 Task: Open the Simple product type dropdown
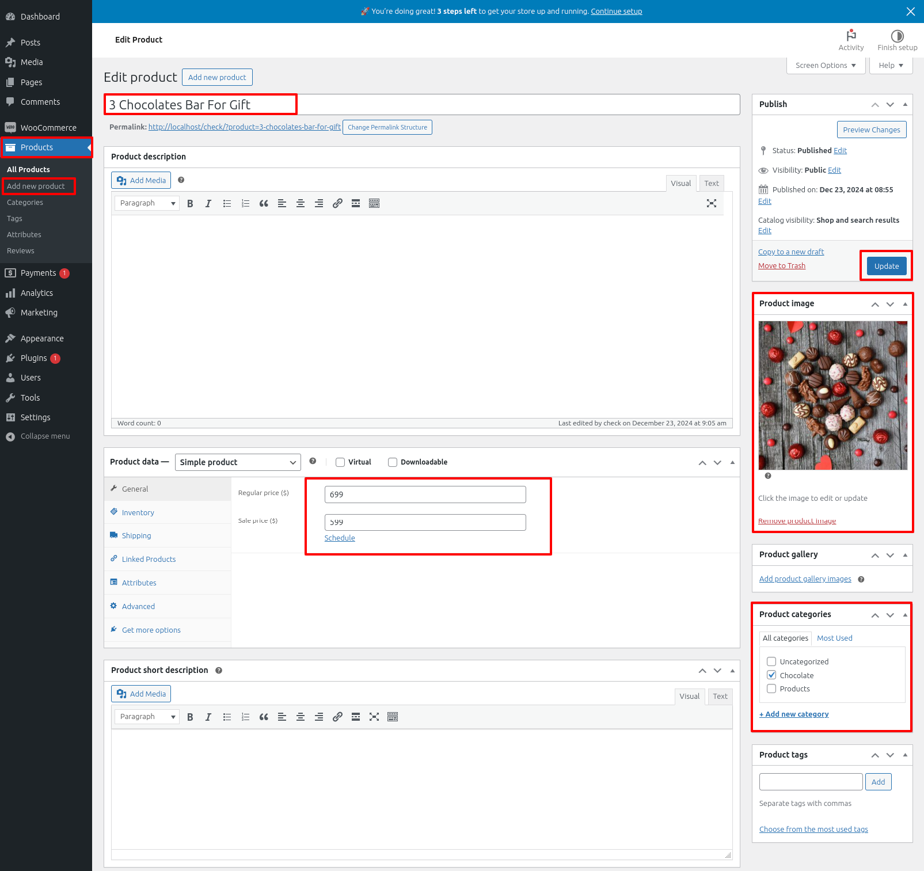pyautogui.click(x=238, y=462)
